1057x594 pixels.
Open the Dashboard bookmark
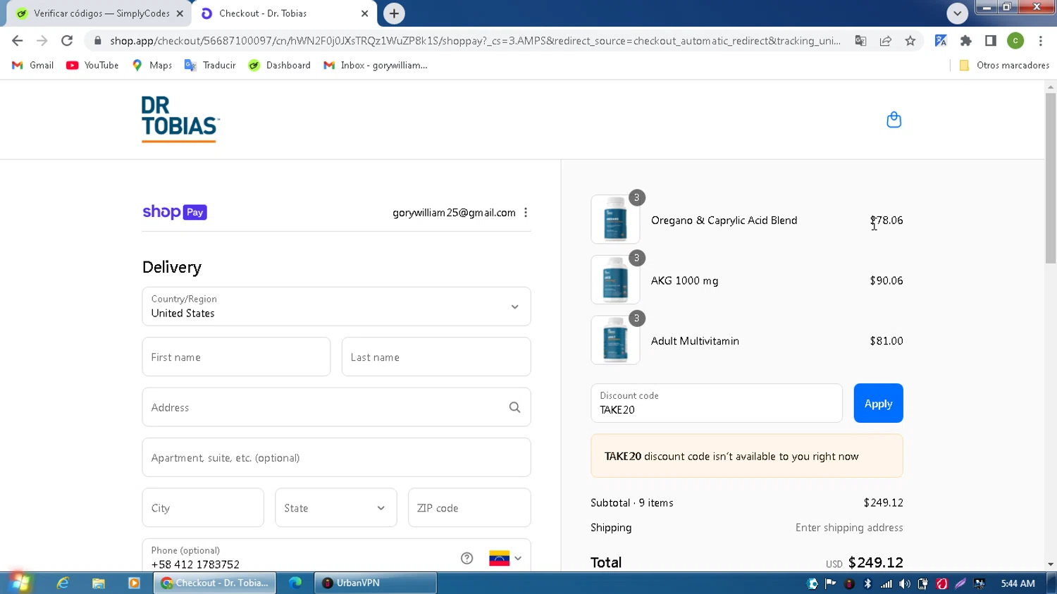[x=280, y=65]
